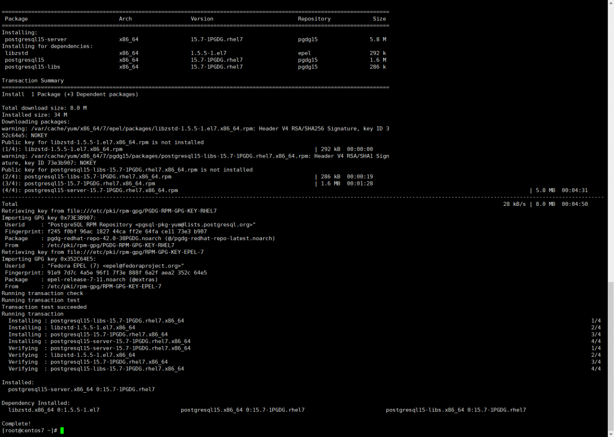
Task: Click "Importing GPG key 0x352C64E5:" line
Action: pos(49,259)
